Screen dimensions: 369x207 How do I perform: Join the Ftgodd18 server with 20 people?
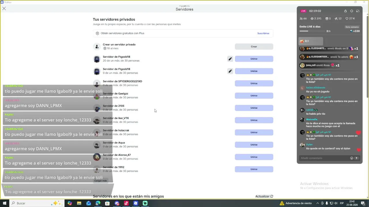[254, 59]
